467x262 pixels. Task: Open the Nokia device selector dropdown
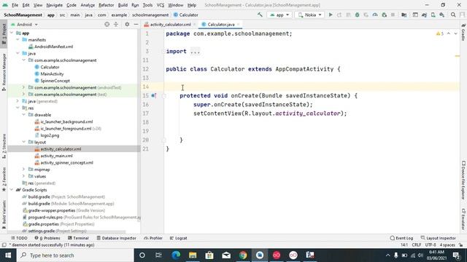tap(309, 15)
